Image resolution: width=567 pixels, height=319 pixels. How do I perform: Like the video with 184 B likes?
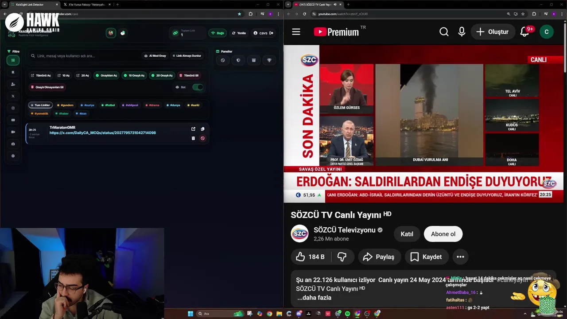(x=310, y=257)
